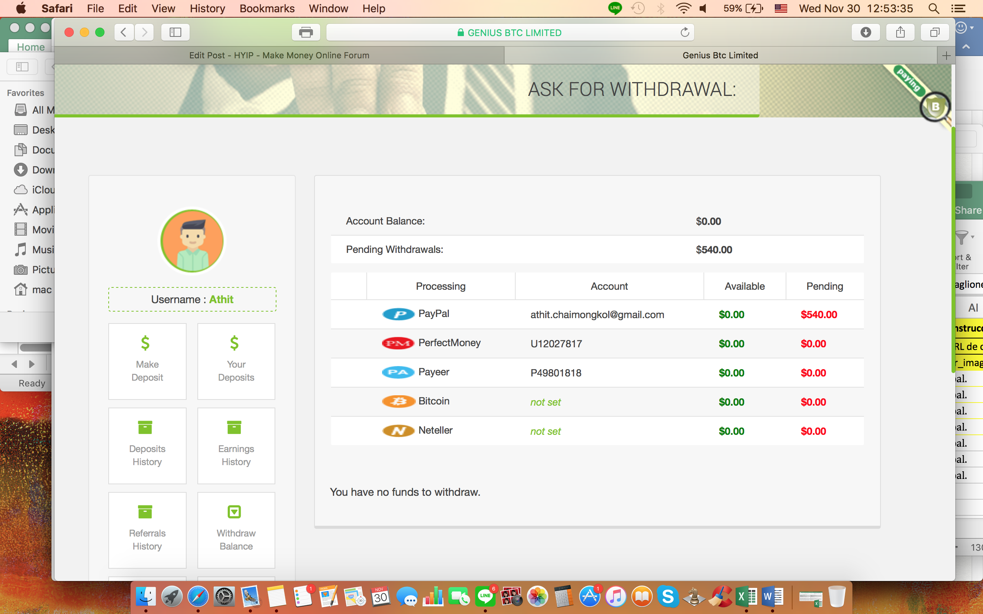Open the Safari downloads icon
The height and width of the screenshot is (614, 983).
[866, 33]
